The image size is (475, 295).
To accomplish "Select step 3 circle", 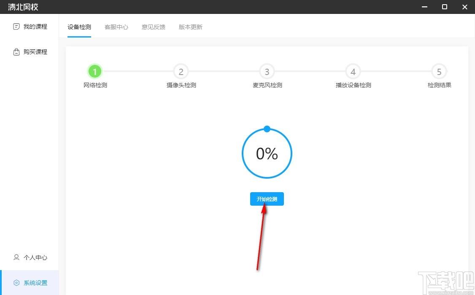I will point(267,71).
